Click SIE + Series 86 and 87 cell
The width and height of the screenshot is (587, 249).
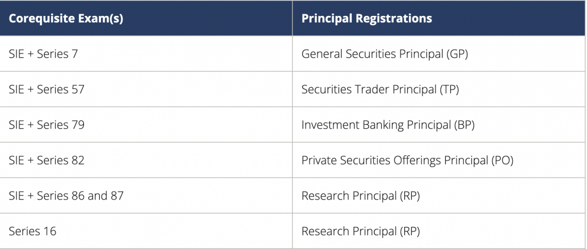pyautogui.click(x=66, y=196)
